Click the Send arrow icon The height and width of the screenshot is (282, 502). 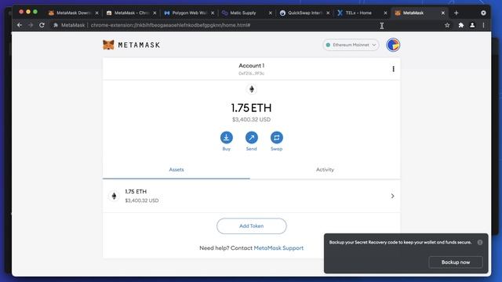[251, 138]
